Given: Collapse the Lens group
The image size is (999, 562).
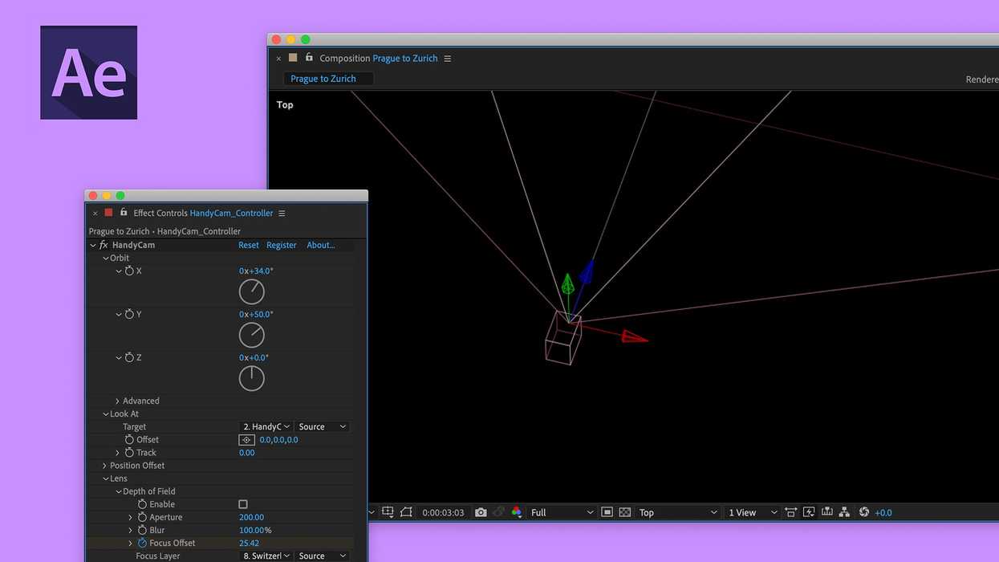Looking at the screenshot, I should (x=105, y=479).
